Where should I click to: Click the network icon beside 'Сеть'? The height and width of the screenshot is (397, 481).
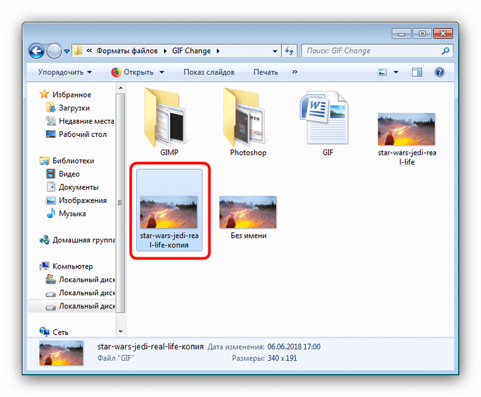pos(44,331)
